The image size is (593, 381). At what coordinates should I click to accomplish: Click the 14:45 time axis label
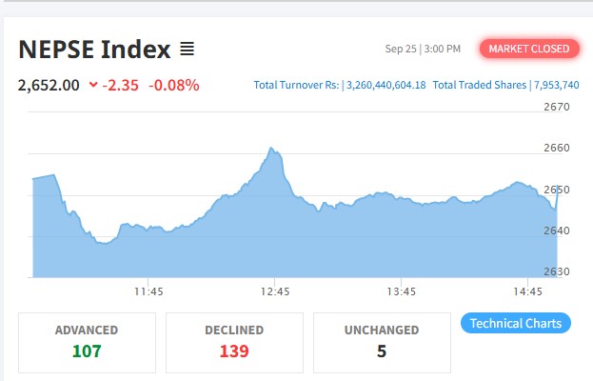pos(526,291)
